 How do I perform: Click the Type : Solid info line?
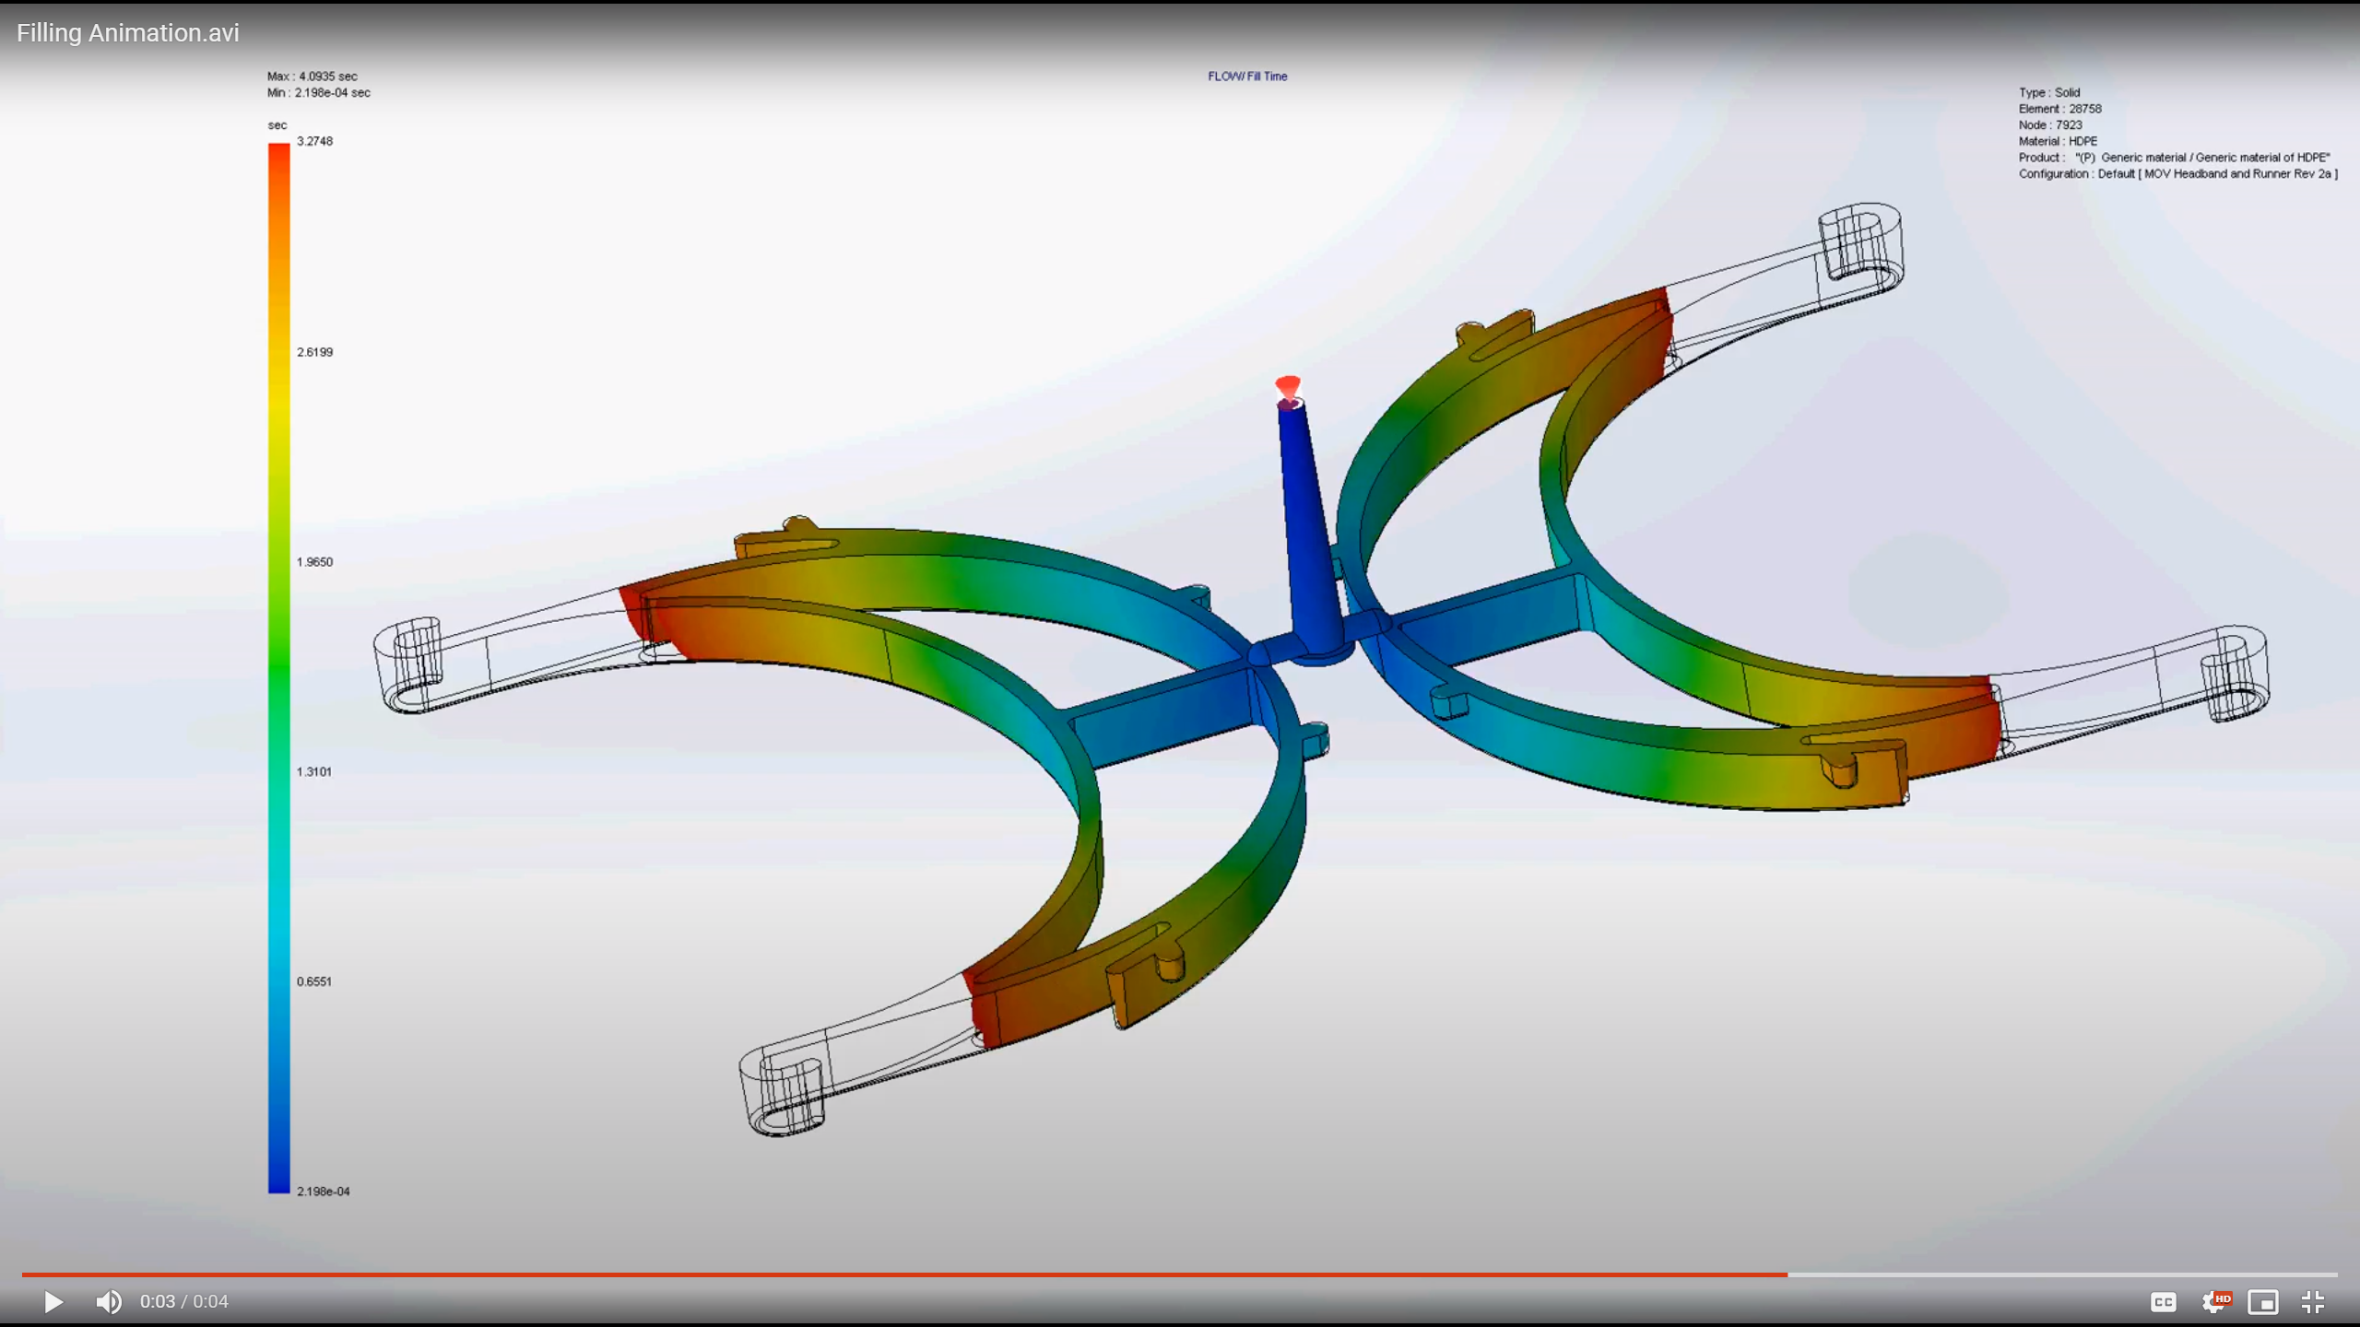point(2049,93)
